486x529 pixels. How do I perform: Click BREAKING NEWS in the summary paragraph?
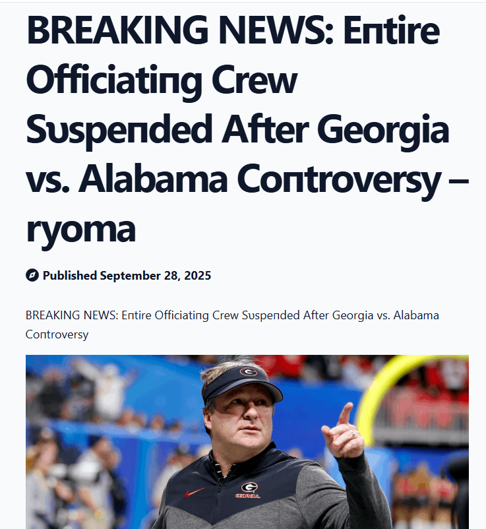pos(72,315)
